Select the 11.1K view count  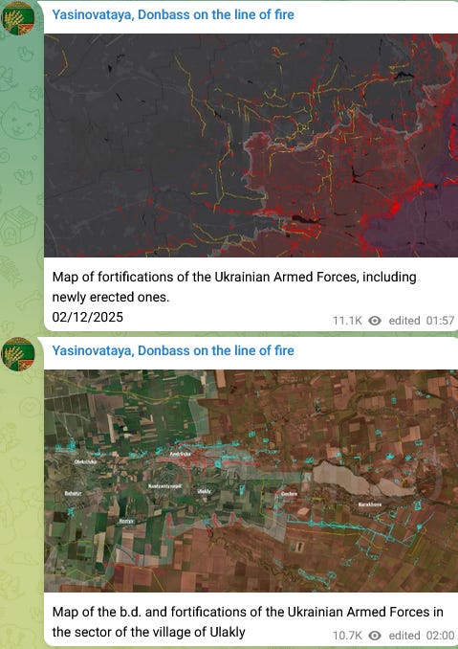point(347,321)
